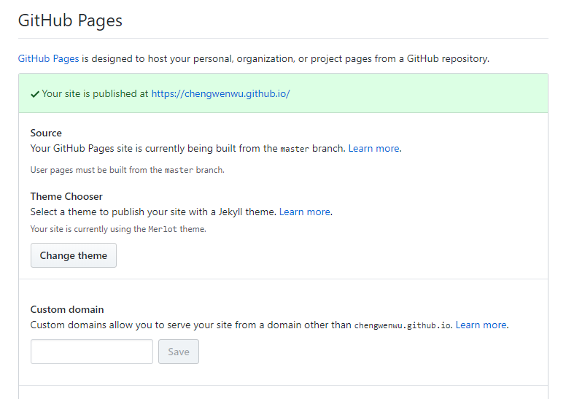The image size is (566, 399).
Task: Click the green checkmark published icon
Action: tap(35, 94)
